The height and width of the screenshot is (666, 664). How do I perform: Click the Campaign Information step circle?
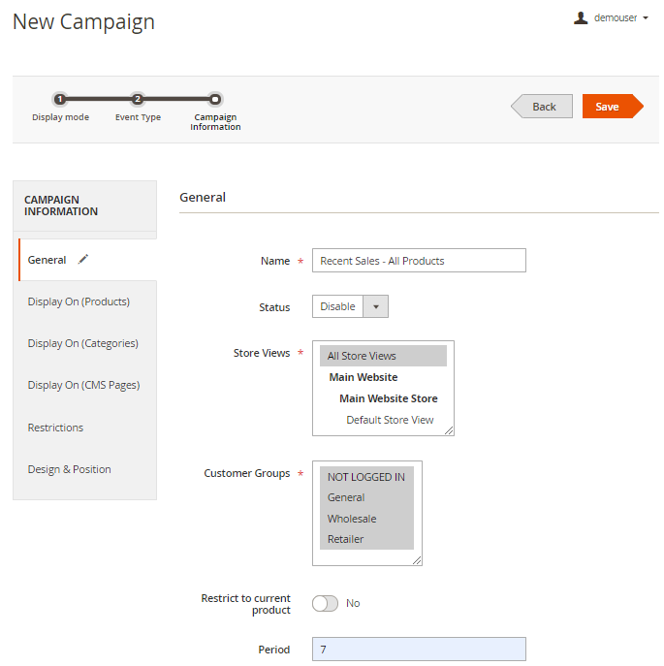coord(215,99)
